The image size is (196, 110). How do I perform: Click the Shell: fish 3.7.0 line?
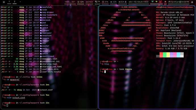click(166, 25)
